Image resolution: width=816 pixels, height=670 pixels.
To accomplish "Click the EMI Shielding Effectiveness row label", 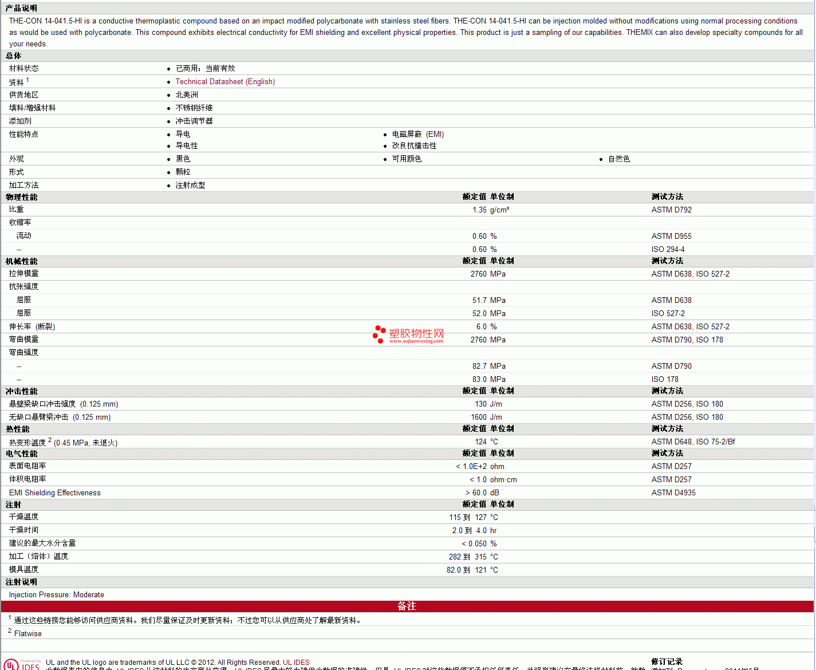I will pos(55,492).
